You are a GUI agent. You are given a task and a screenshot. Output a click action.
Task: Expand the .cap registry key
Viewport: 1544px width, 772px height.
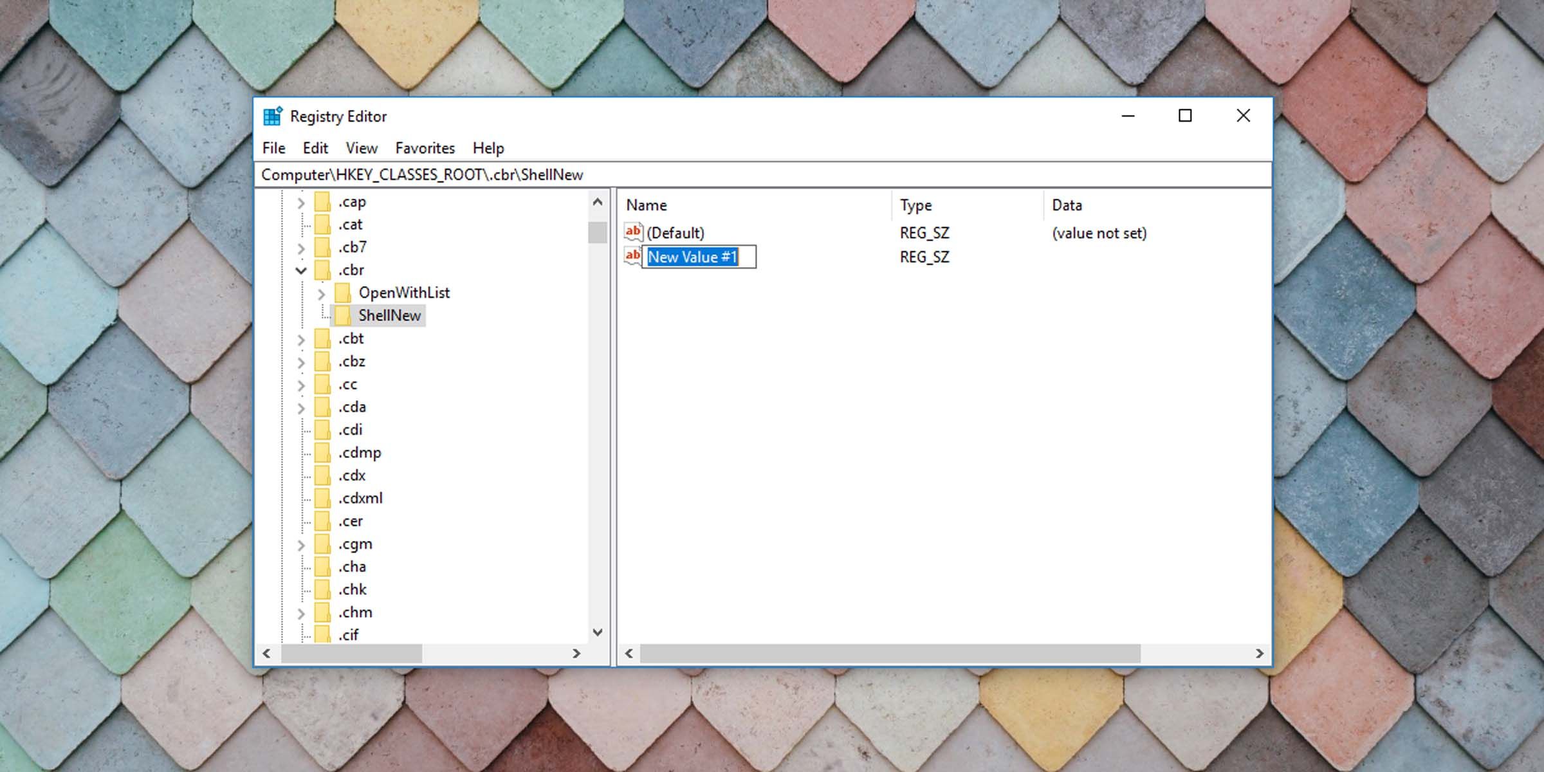coord(301,201)
